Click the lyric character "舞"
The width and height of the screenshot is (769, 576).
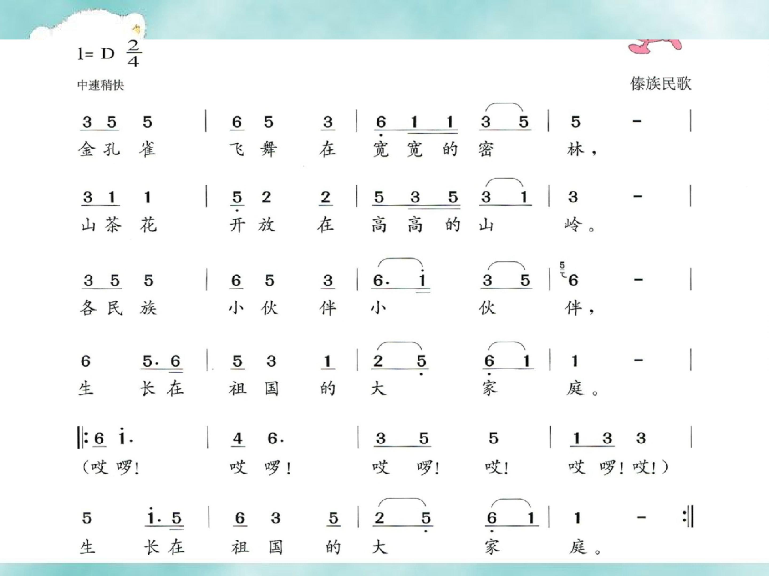[269, 150]
